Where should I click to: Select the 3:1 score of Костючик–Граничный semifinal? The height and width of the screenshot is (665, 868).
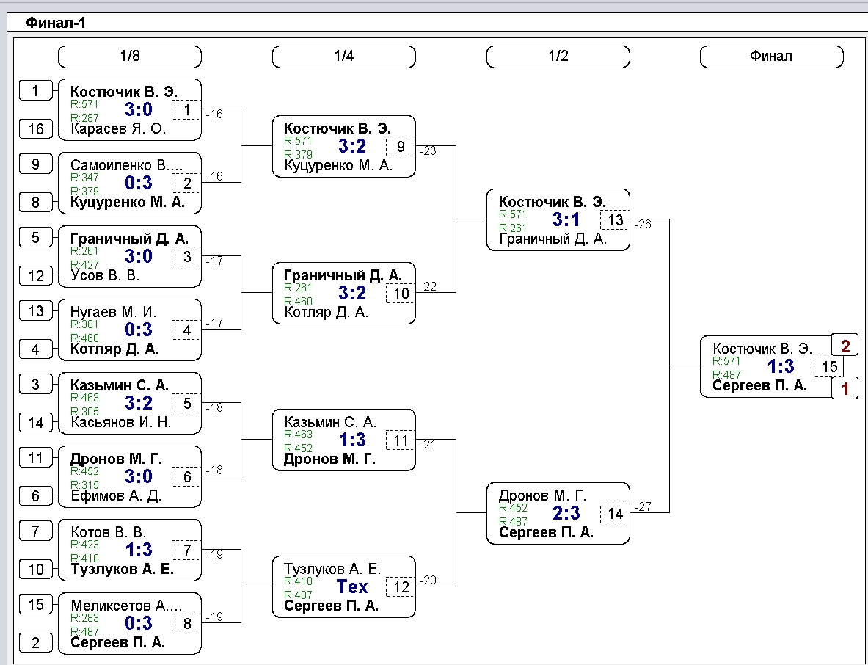(566, 219)
